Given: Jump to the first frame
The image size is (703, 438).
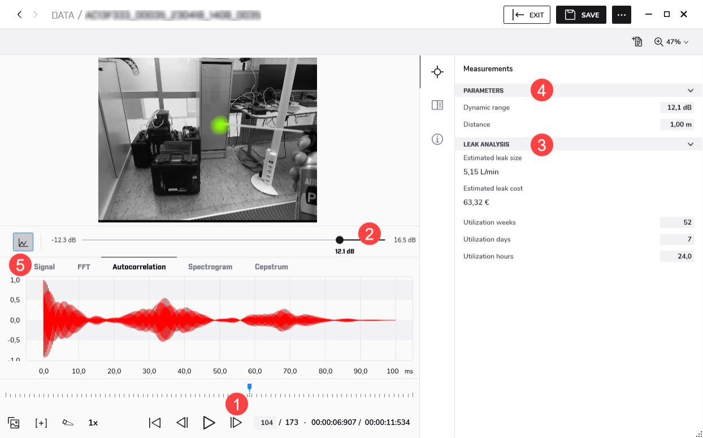Looking at the screenshot, I should click(x=155, y=423).
